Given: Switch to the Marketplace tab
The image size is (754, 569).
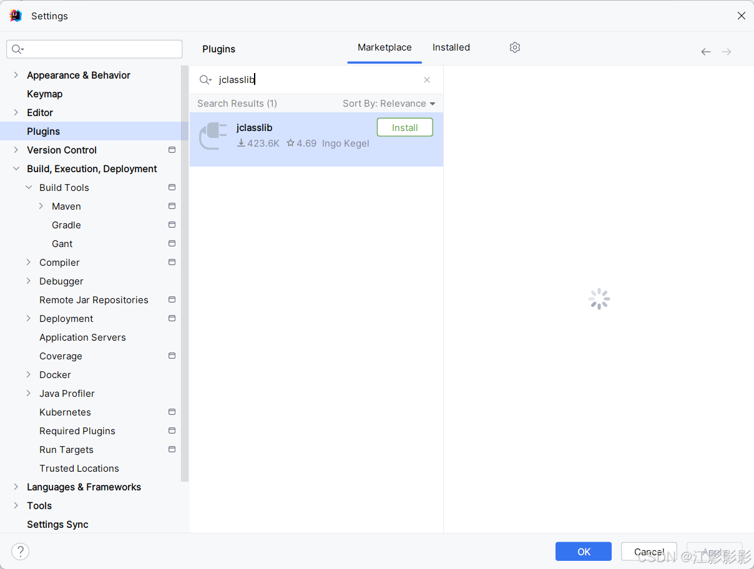Looking at the screenshot, I should (x=384, y=47).
